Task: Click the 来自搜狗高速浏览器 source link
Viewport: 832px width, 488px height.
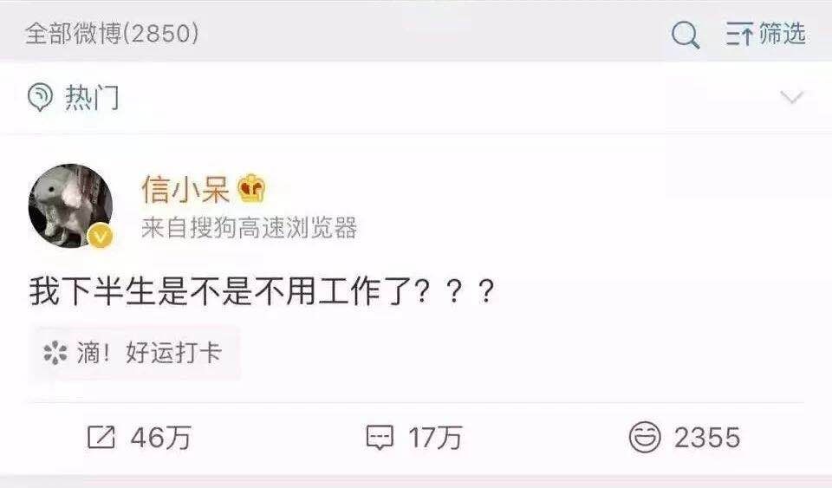Action: point(250,228)
